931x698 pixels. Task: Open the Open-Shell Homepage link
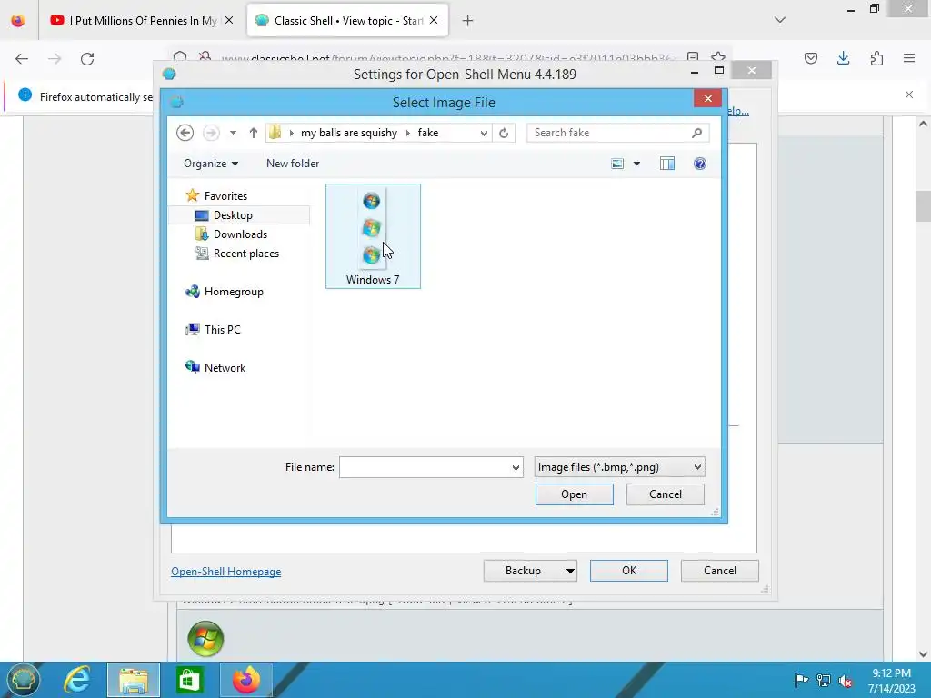click(226, 572)
